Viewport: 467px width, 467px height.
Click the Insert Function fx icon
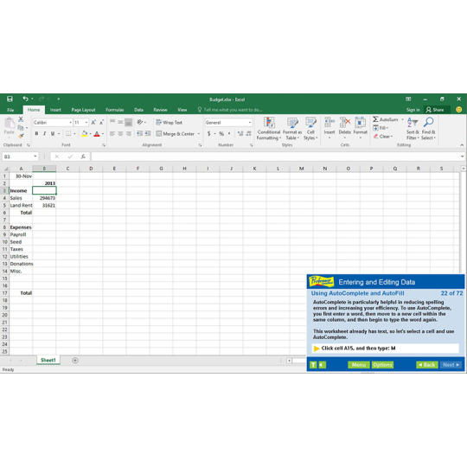click(83, 157)
